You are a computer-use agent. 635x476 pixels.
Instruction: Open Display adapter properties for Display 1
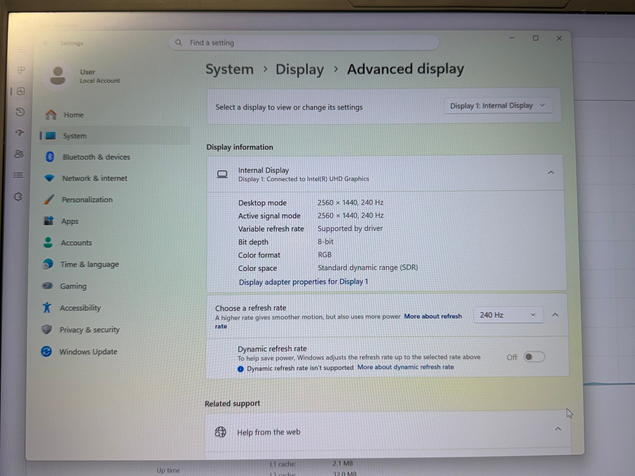tap(303, 282)
